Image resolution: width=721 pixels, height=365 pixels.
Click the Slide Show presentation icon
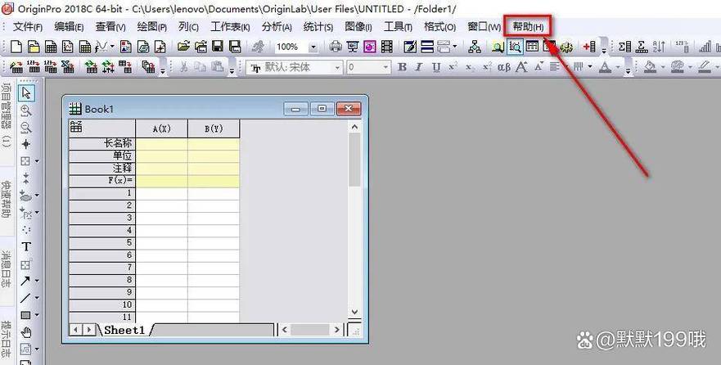[353, 47]
